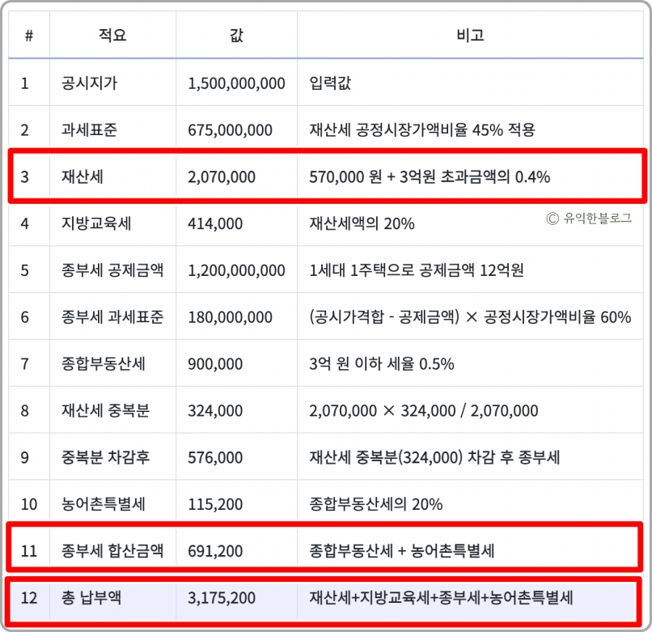Image resolution: width=652 pixels, height=632 pixels.
Task: Click the total value 3,175,200
Action: click(222, 598)
